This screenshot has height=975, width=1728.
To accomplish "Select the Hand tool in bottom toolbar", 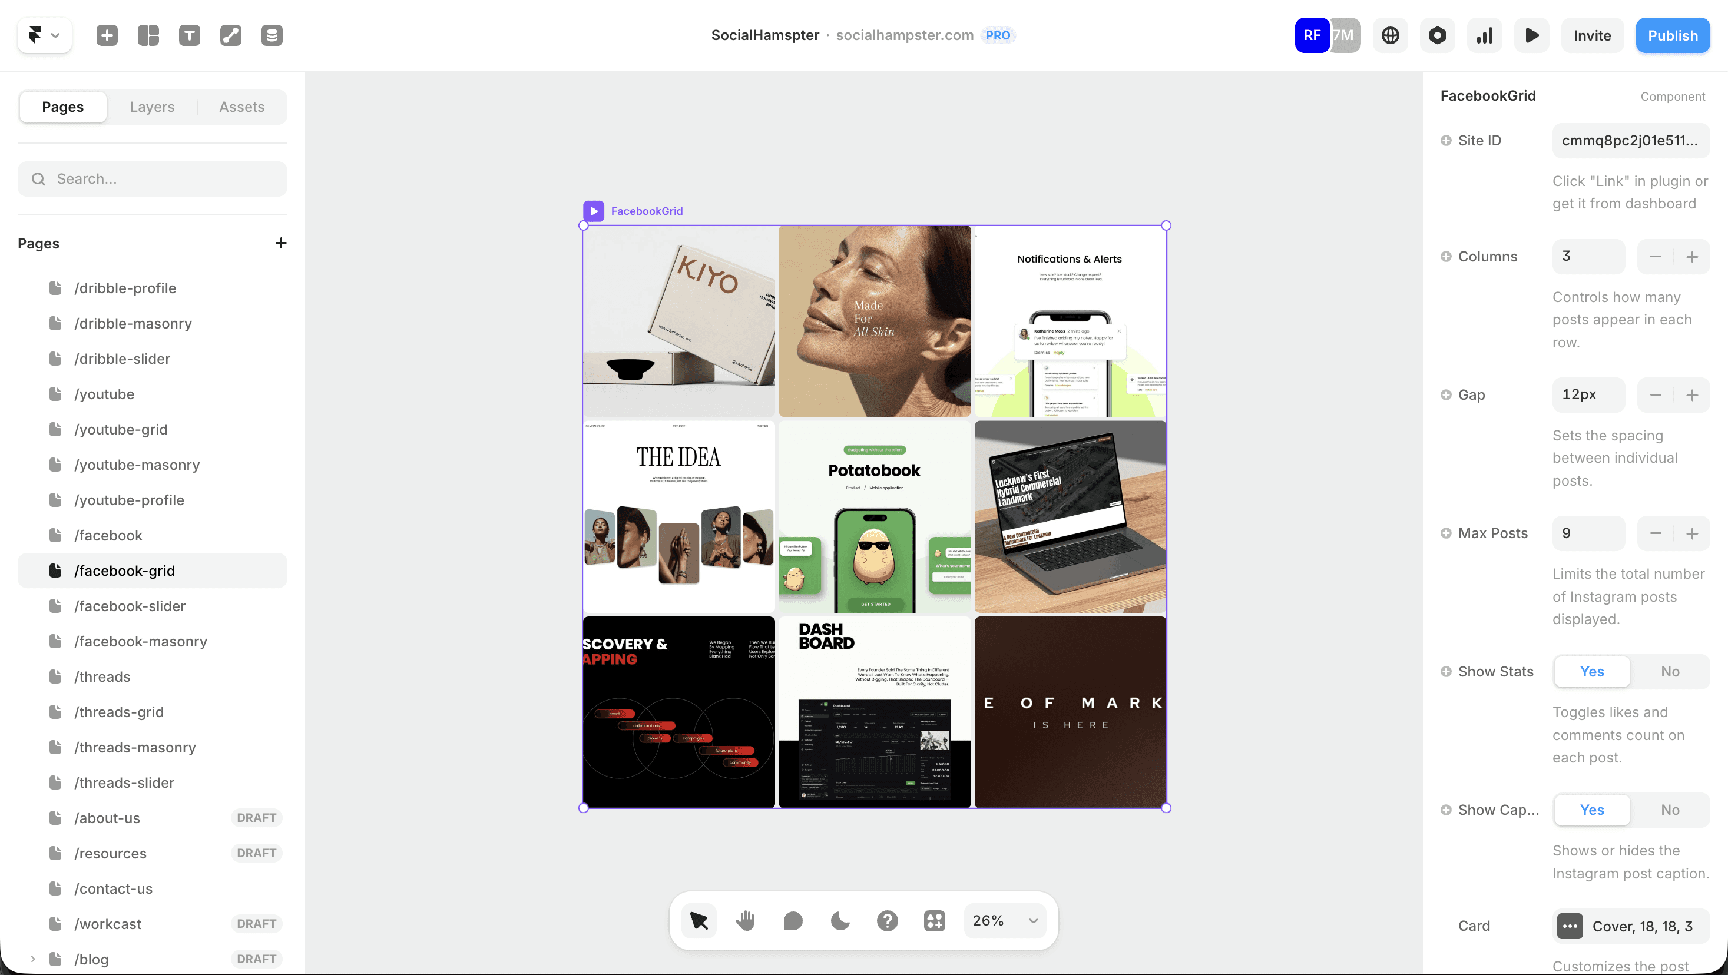I will tap(745, 921).
